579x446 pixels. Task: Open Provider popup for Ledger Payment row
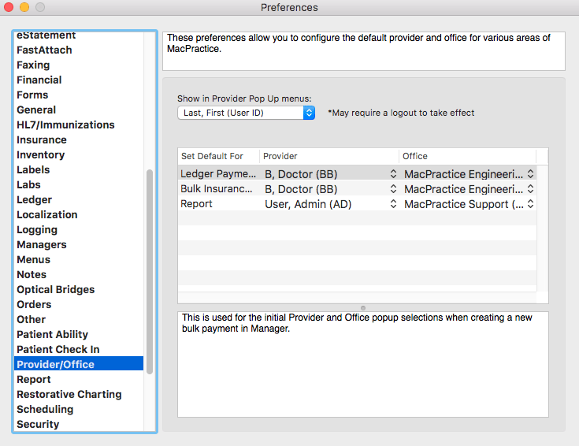pos(330,173)
